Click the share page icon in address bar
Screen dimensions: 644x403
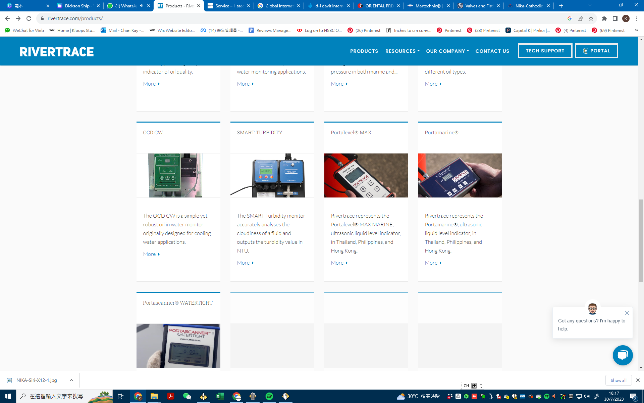click(580, 18)
